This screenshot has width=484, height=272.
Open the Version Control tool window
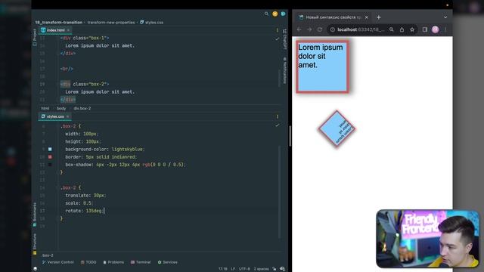click(58, 262)
